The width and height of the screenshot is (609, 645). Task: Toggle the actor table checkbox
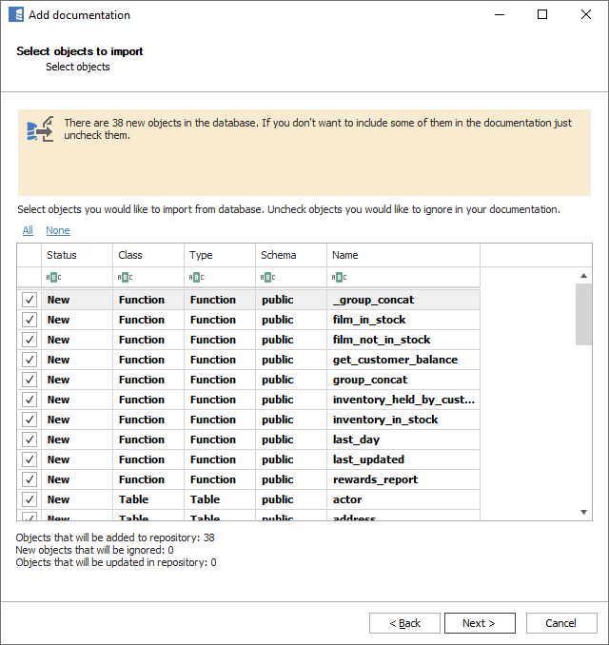(x=29, y=499)
